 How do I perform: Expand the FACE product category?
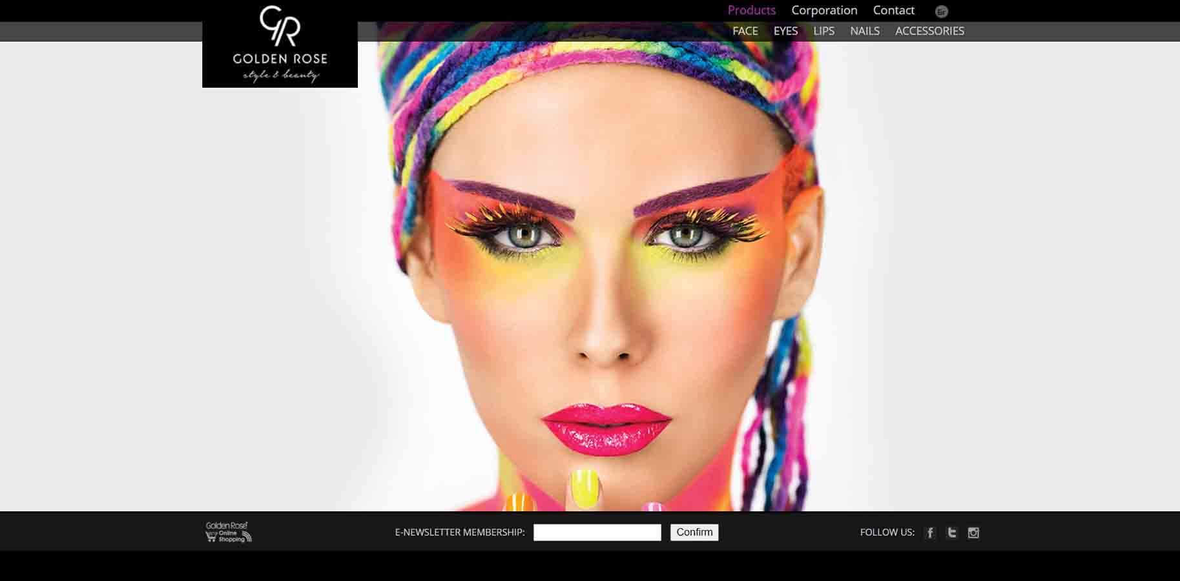745,30
